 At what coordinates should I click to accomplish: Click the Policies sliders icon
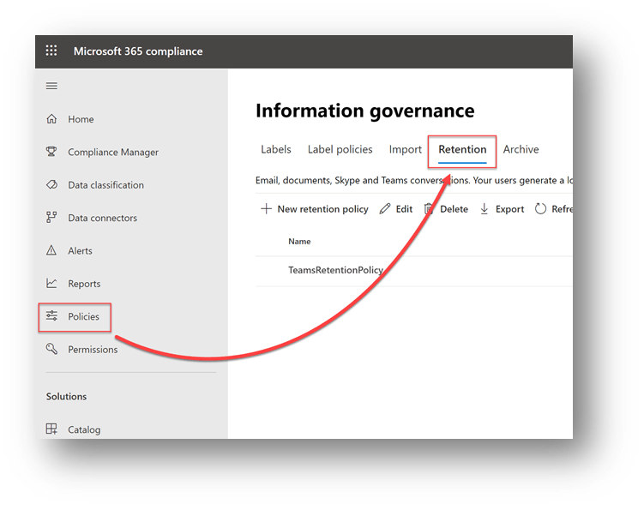point(51,315)
